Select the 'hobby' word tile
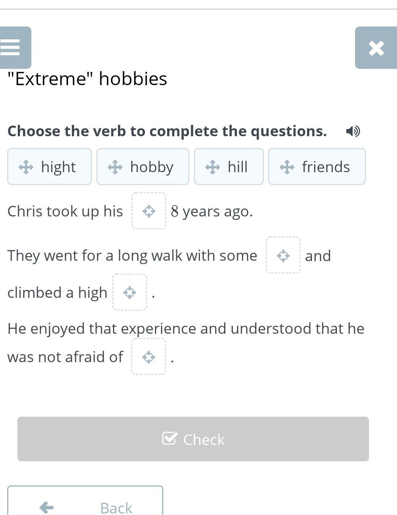The image size is (397, 515). tap(143, 166)
